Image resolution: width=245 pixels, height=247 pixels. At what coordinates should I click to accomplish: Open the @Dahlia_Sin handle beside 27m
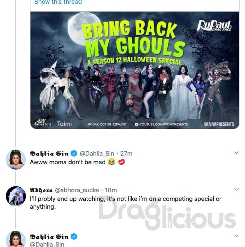[97, 154]
